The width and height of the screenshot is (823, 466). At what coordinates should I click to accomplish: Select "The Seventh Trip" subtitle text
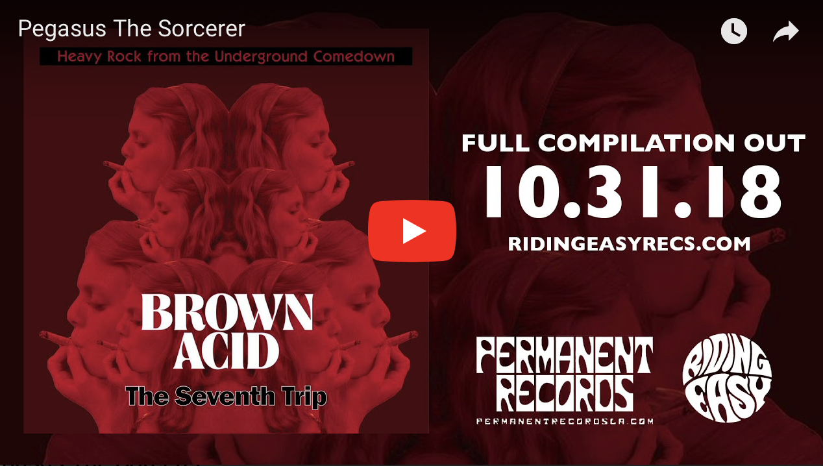(226, 396)
